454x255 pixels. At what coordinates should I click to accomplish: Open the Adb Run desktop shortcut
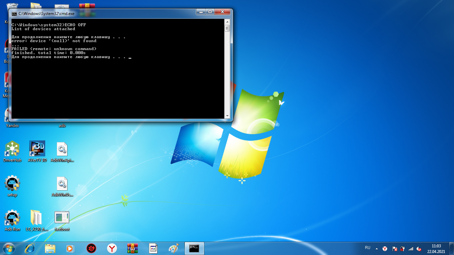(x=12, y=220)
